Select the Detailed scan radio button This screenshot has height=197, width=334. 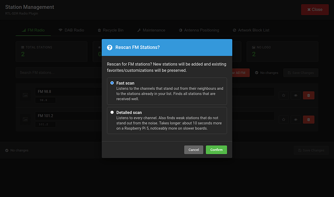click(x=112, y=112)
